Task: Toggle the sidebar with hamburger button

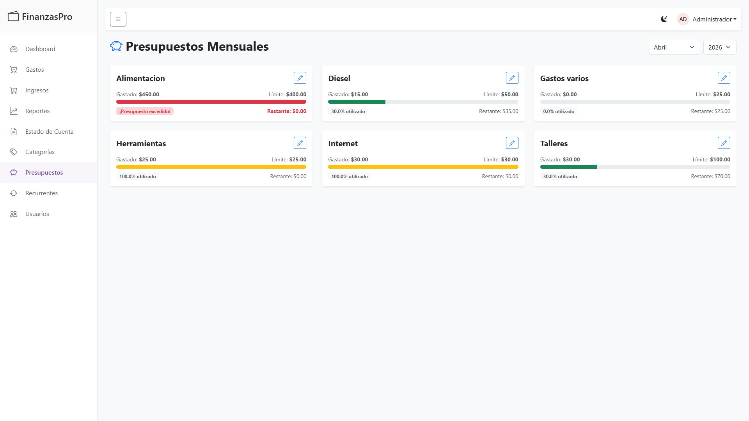Action: 118,19
